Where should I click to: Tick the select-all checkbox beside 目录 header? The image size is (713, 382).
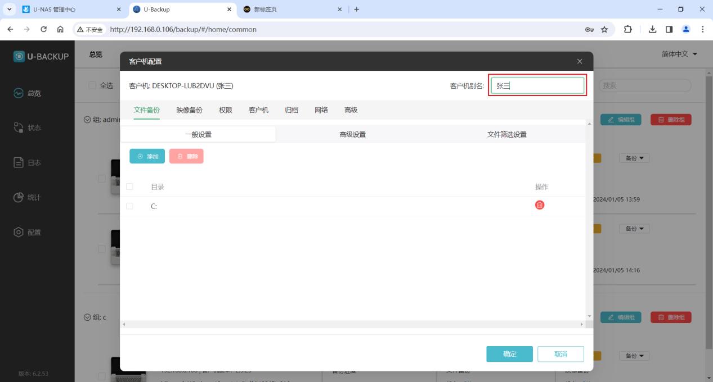(x=130, y=187)
